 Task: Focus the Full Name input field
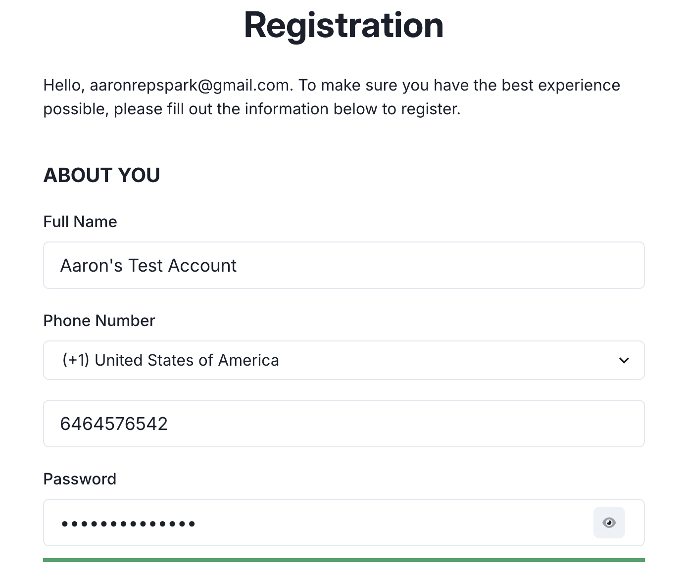[x=344, y=265]
